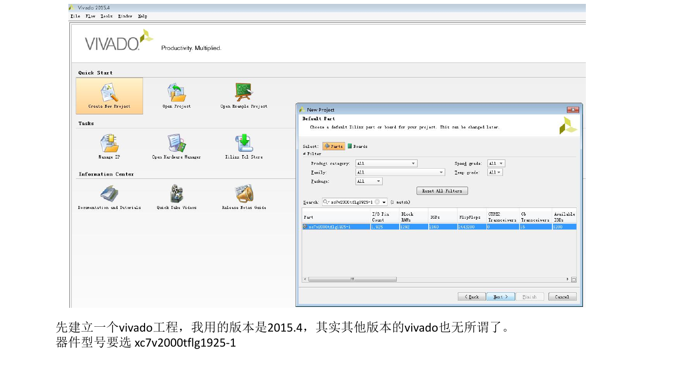Click the scrollbar right arrow in parts table

point(568,279)
